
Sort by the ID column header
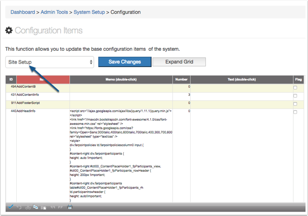[11, 80]
